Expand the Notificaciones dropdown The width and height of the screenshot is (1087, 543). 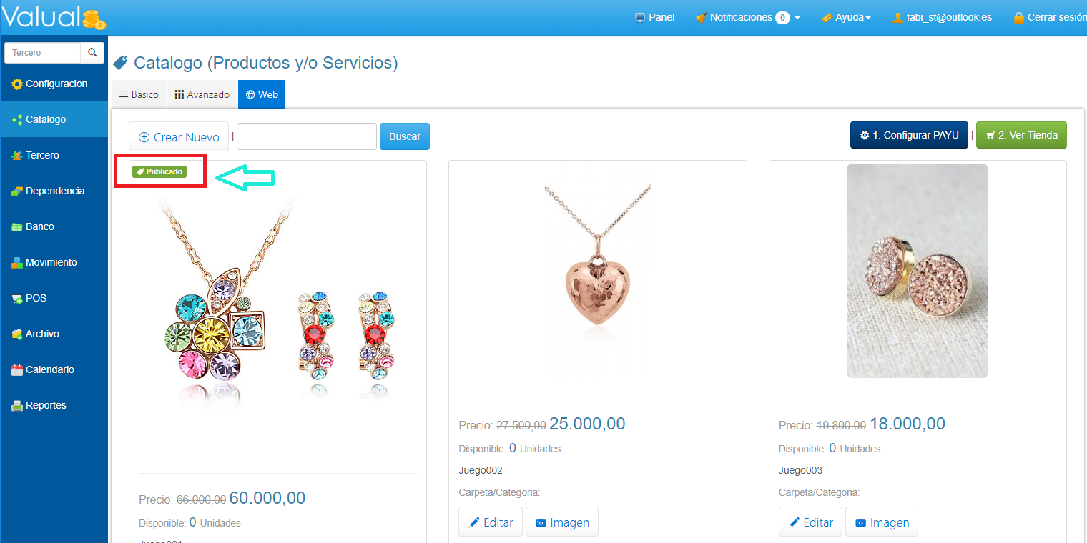(x=747, y=17)
